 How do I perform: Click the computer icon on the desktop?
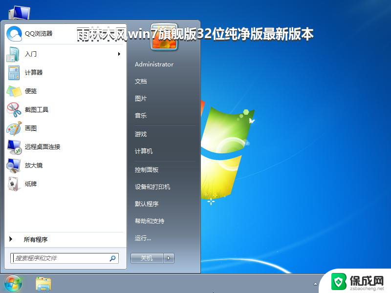click(20, 13)
